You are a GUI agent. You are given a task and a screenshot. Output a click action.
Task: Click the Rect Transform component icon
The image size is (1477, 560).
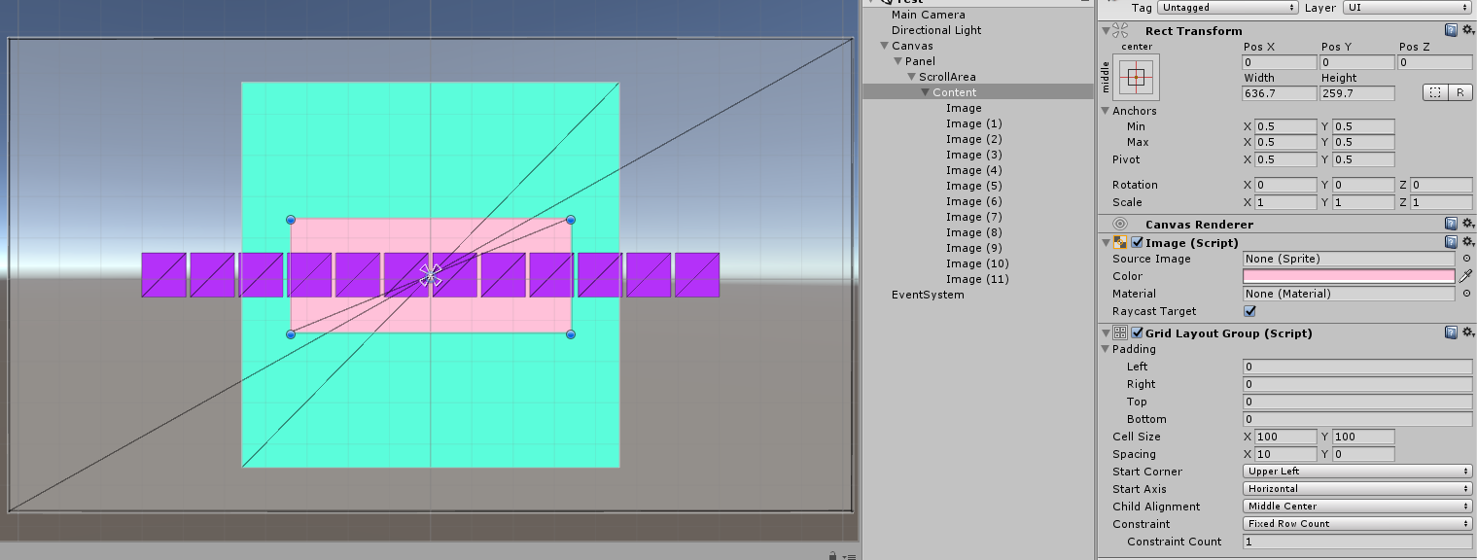pyautogui.click(x=1120, y=31)
